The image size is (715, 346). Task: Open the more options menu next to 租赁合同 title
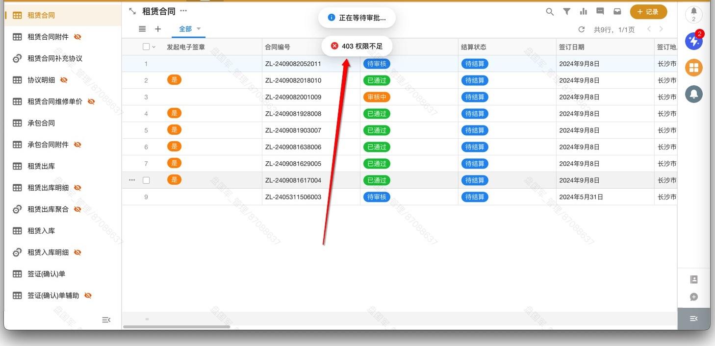(183, 11)
